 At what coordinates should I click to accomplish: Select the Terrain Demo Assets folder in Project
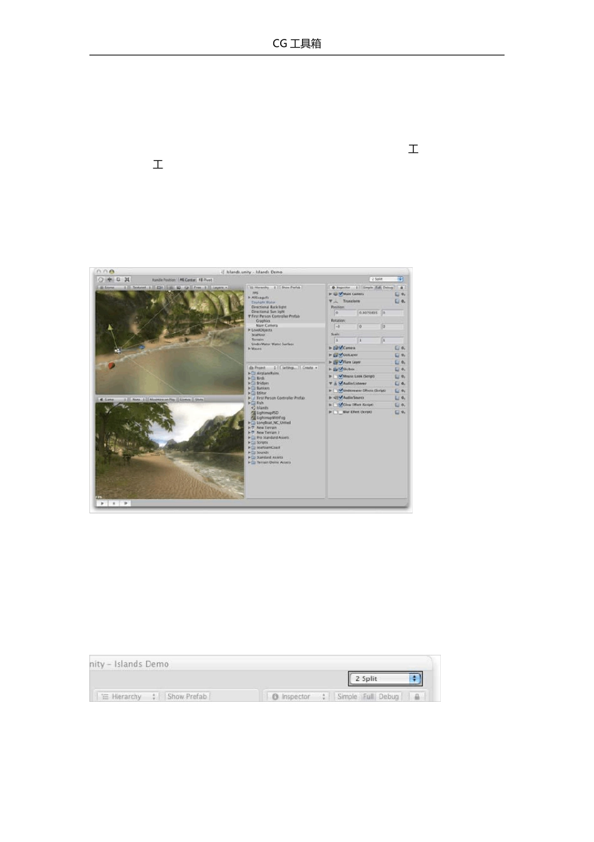273,462
